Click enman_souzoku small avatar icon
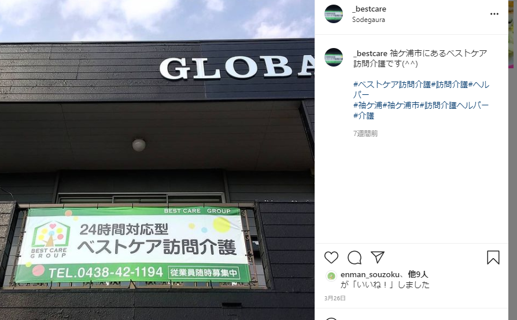517x320 pixels. click(x=331, y=276)
